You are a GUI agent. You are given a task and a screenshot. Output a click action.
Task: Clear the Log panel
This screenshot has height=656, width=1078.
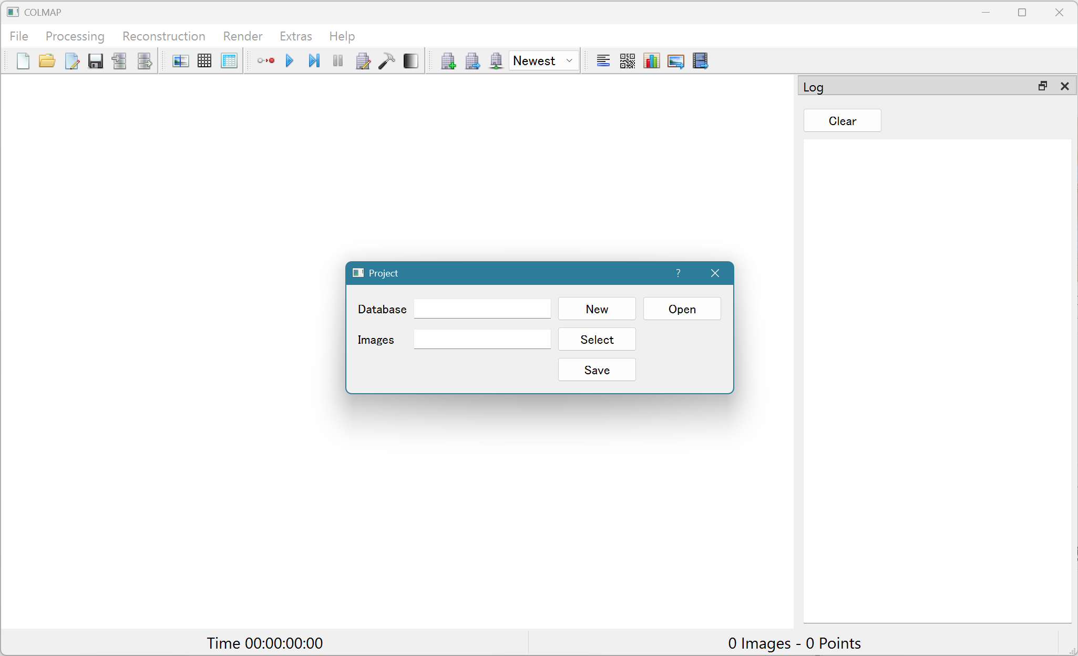pos(842,121)
